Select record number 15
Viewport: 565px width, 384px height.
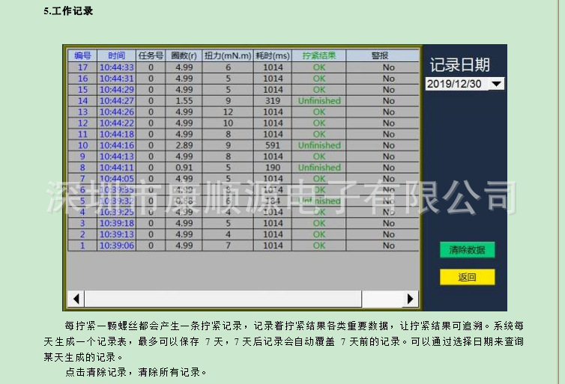(82, 90)
